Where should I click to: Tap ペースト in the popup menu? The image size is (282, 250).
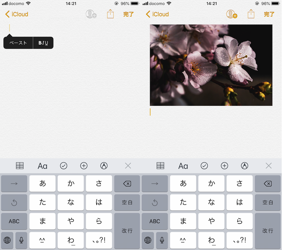(18, 43)
